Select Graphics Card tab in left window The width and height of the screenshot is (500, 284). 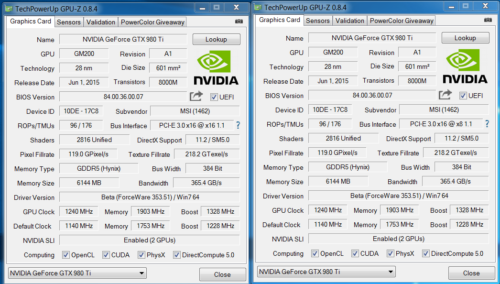pos(30,22)
